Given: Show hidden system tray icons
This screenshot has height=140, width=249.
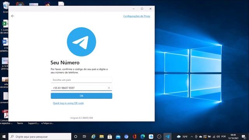Looking at the screenshot, I should pos(192,136).
